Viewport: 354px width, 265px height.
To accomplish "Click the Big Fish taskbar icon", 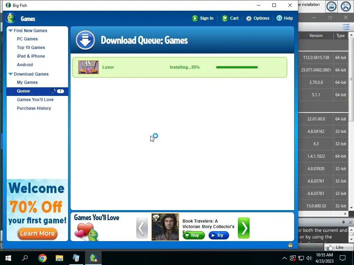I will point(93,258).
